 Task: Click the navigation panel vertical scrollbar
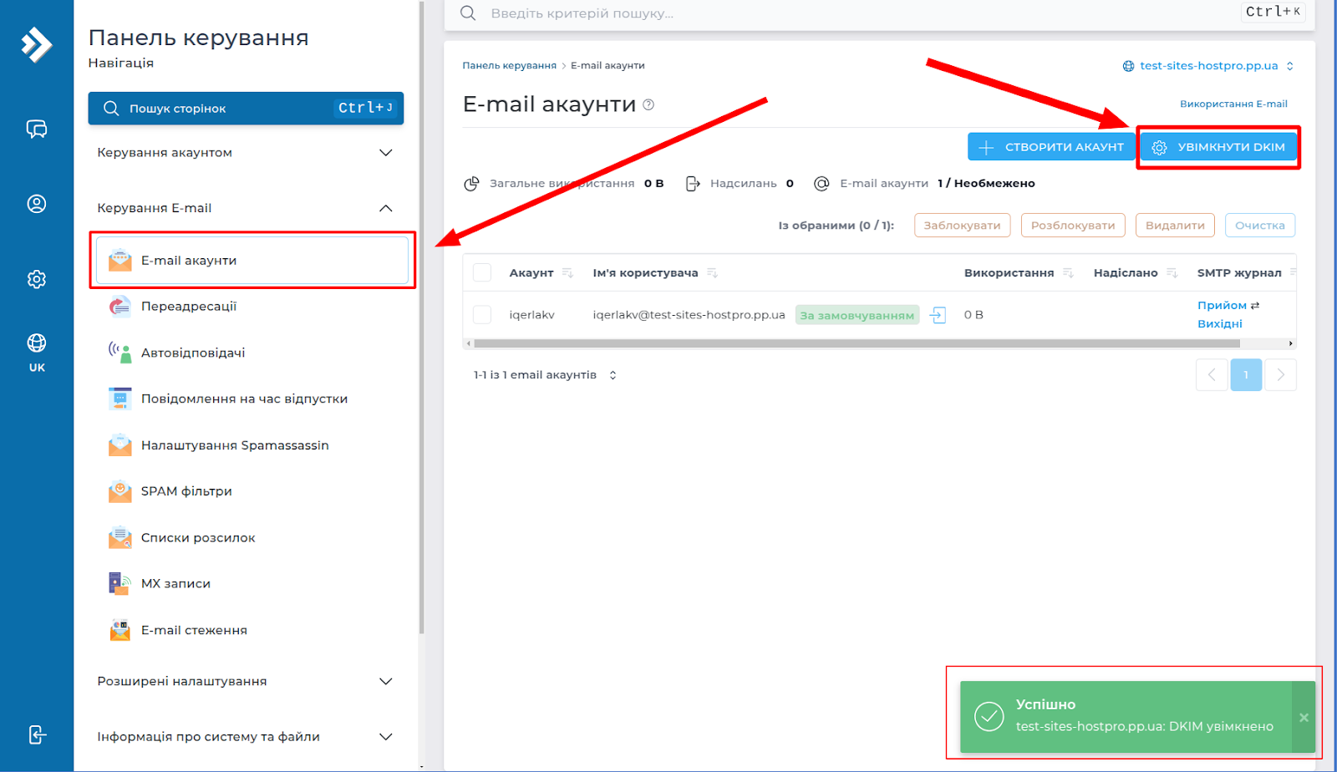[x=422, y=317]
